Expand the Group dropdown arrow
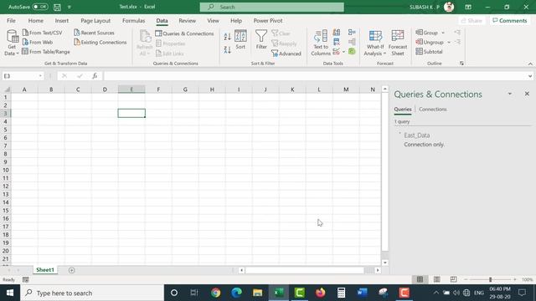536x301 pixels. (x=443, y=33)
